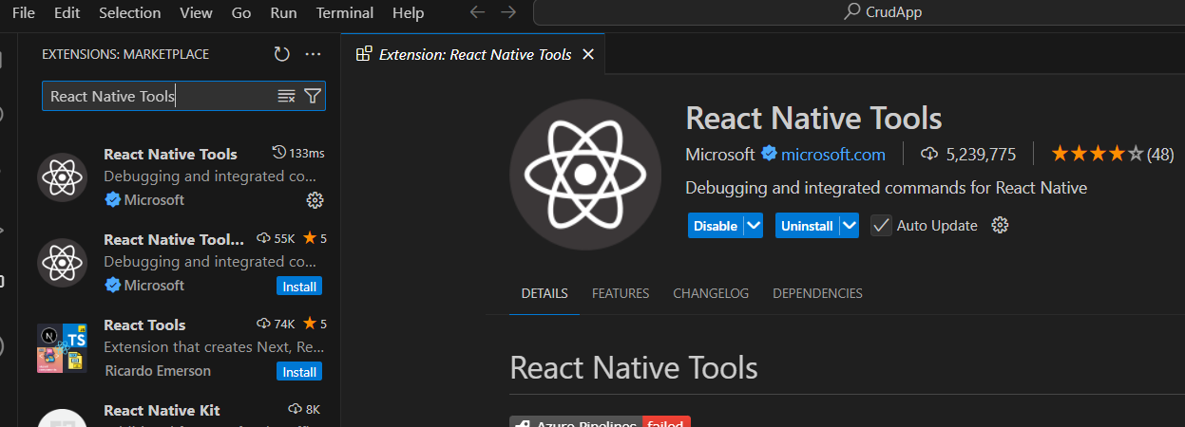Open Extensions view more actions ellipsis

tap(313, 54)
